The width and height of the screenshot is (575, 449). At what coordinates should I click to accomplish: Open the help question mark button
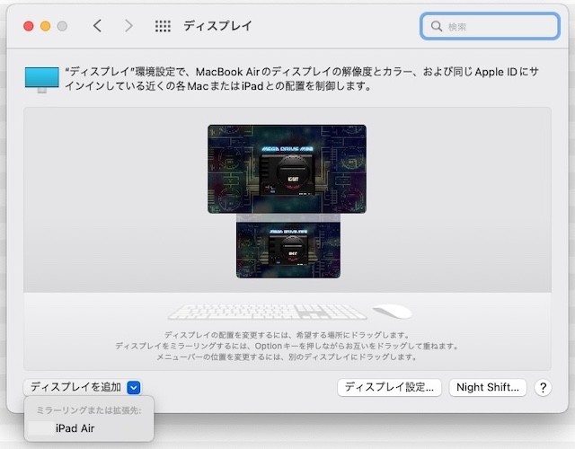pyautogui.click(x=543, y=387)
